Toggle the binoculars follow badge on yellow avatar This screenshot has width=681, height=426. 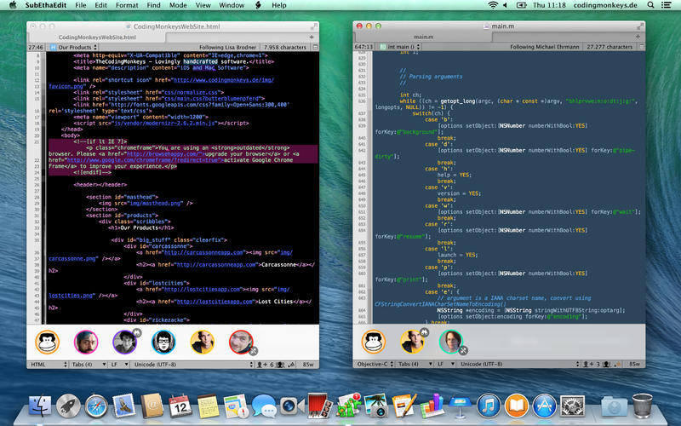click(x=423, y=330)
